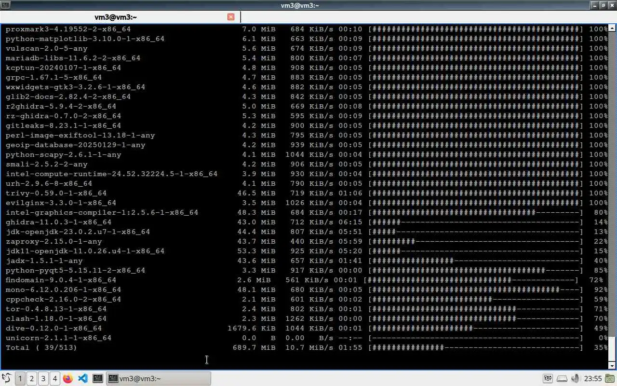Launch Visual Studio Code from the taskbar
Viewport: 617px width, 386px height.
82,378
